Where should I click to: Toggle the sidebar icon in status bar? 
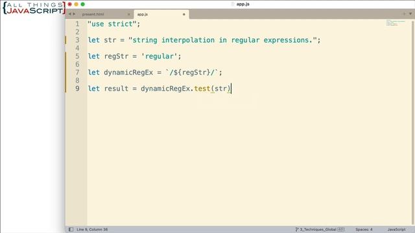pyautogui.click(x=71, y=229)
